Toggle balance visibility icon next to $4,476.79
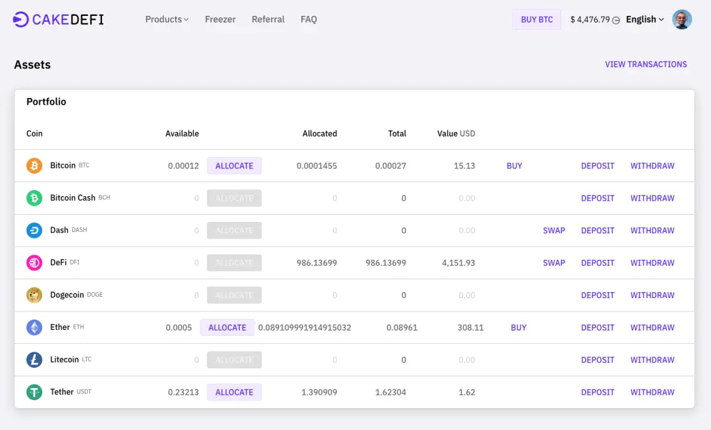711x430 pixels. pyautogui.click(x=616, y=20)
